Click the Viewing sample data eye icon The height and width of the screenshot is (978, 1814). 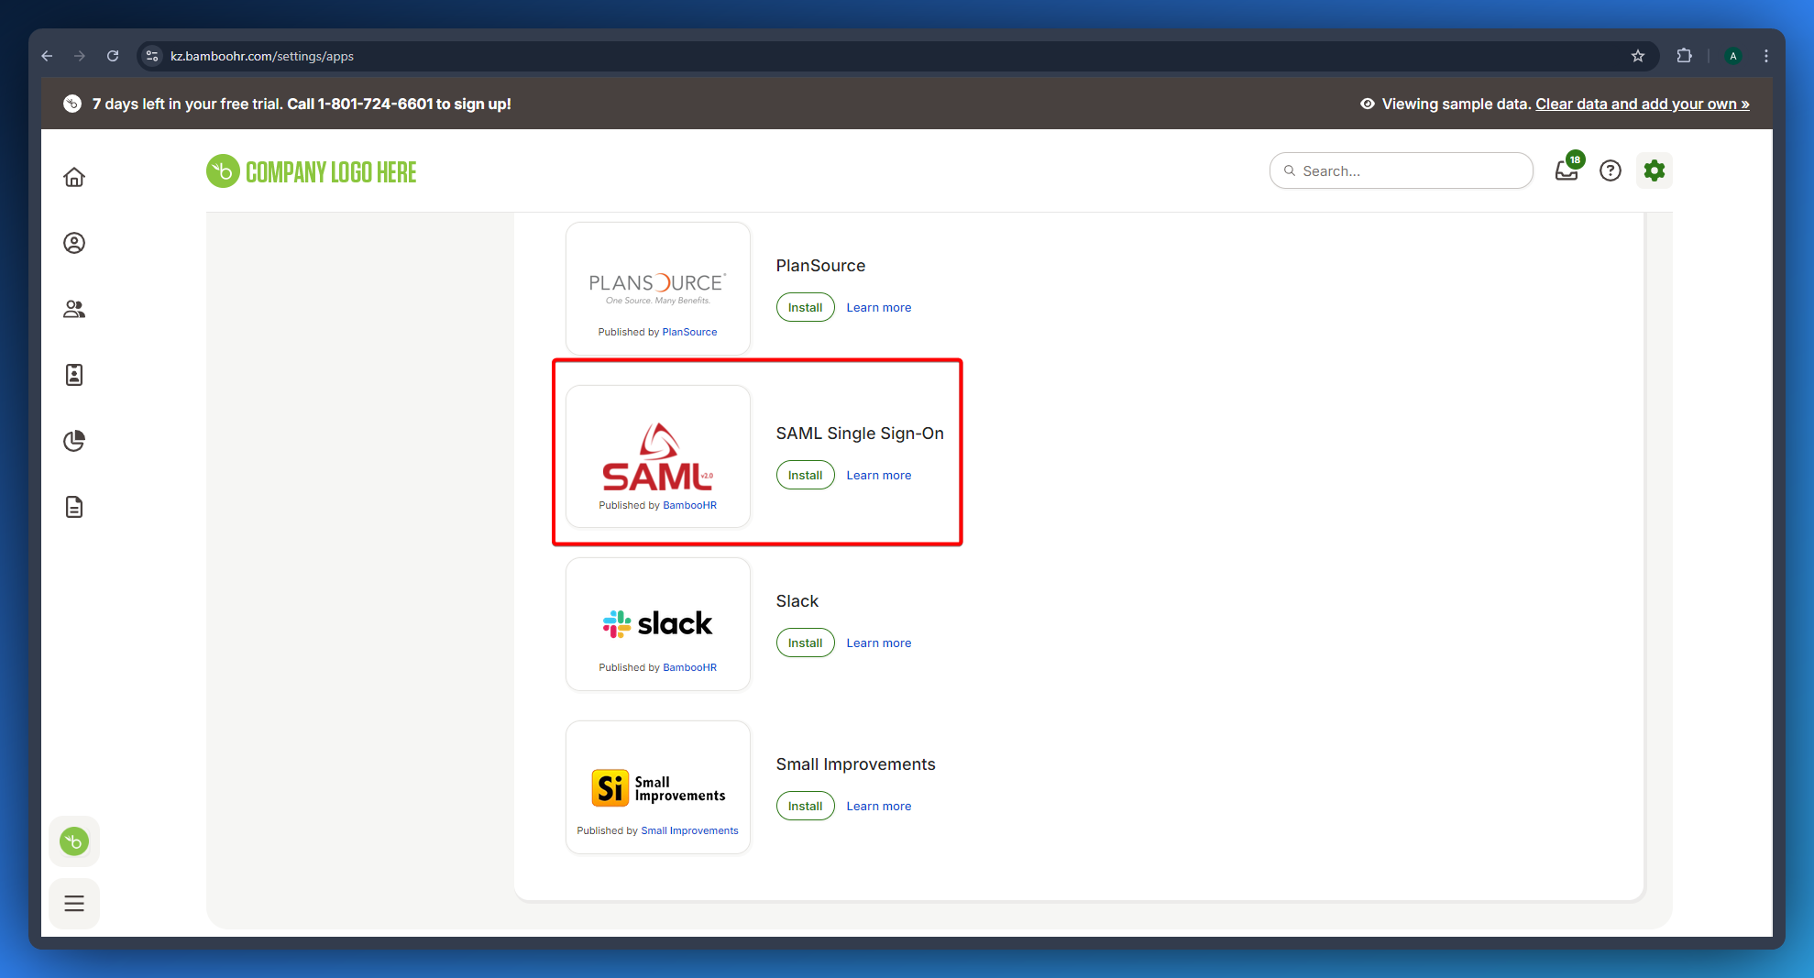pos(1367,104)
